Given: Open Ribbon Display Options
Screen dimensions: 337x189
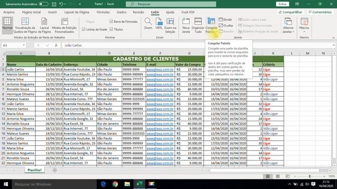Looking at the screenshot, I should tap(297, 4).
